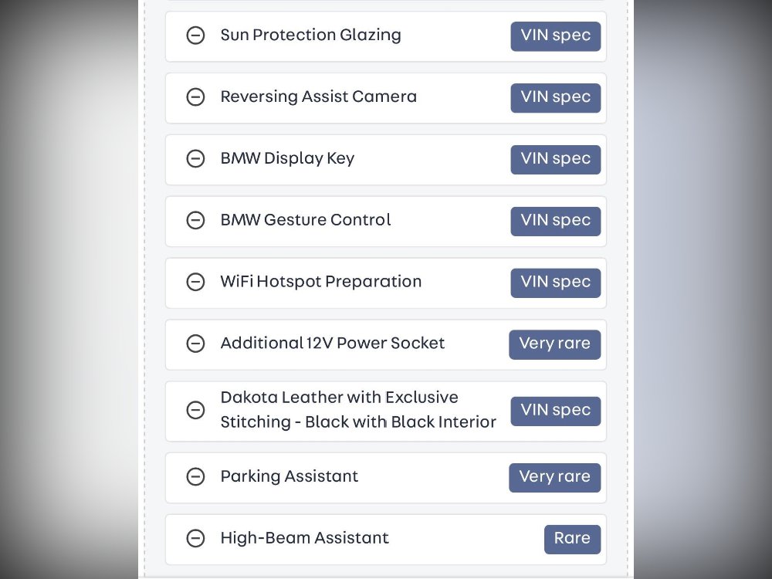Open the VIN spec tag on BMW Display Key
772x579 pixels.
click(555, 160)
